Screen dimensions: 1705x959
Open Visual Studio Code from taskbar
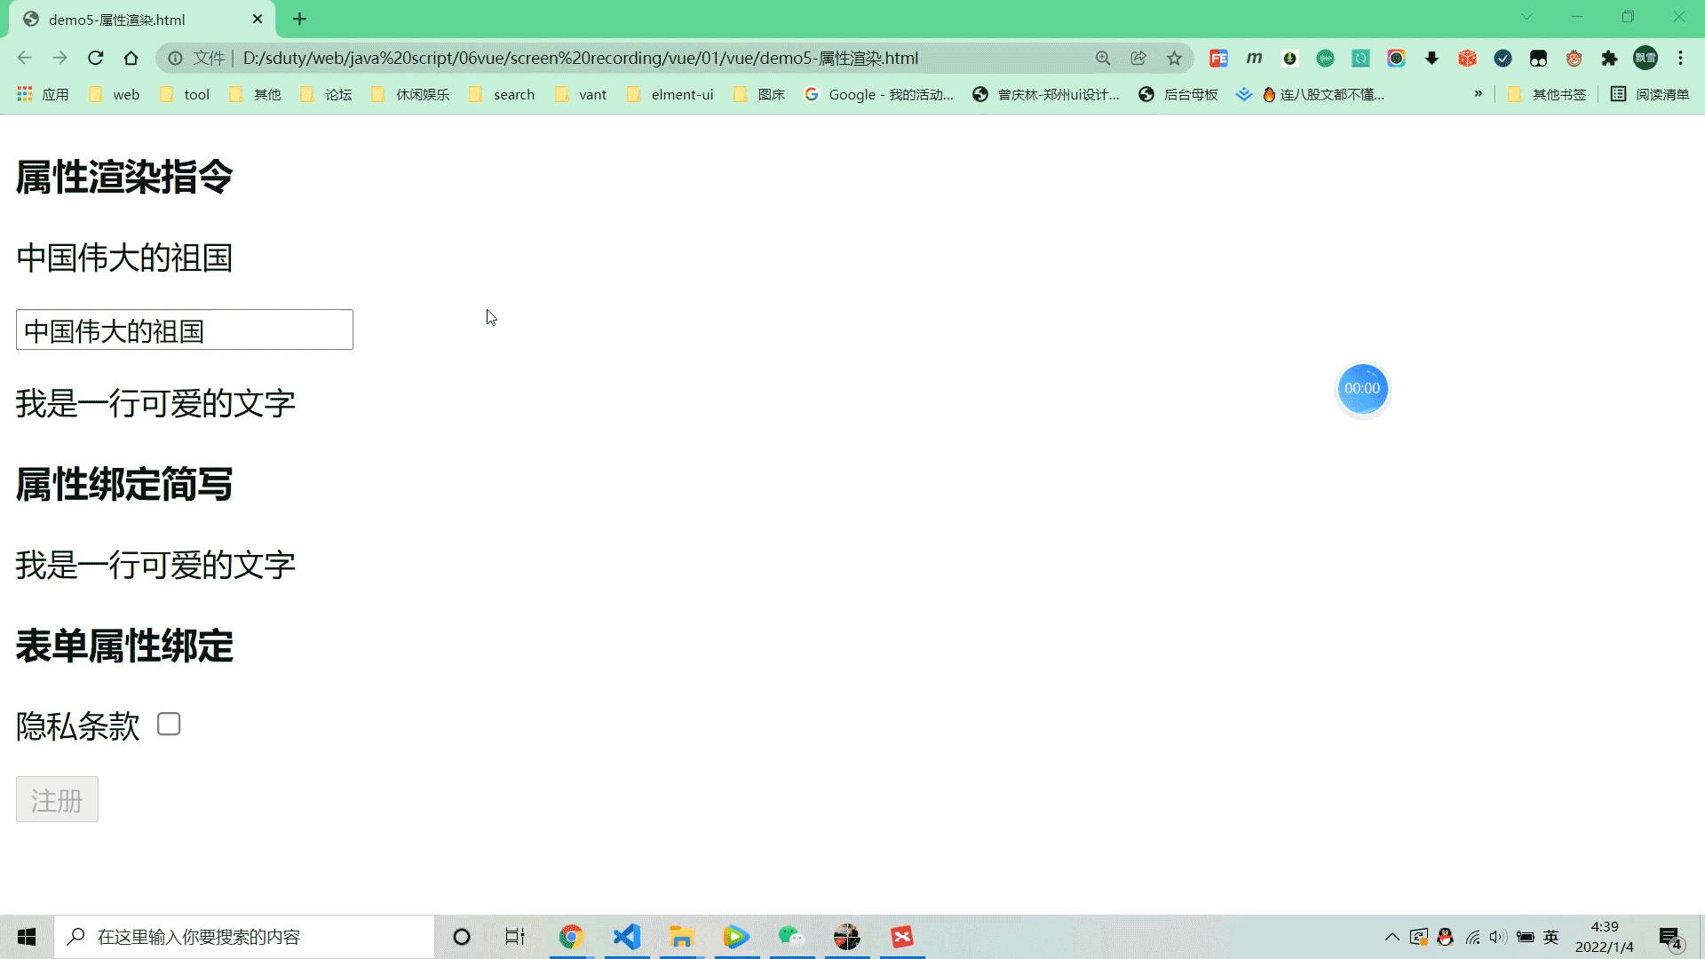pyautogui.click(x=626, y=937)
